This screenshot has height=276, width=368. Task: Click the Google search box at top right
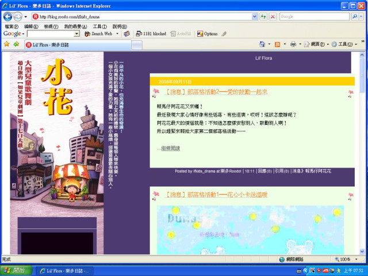[315, 17]
